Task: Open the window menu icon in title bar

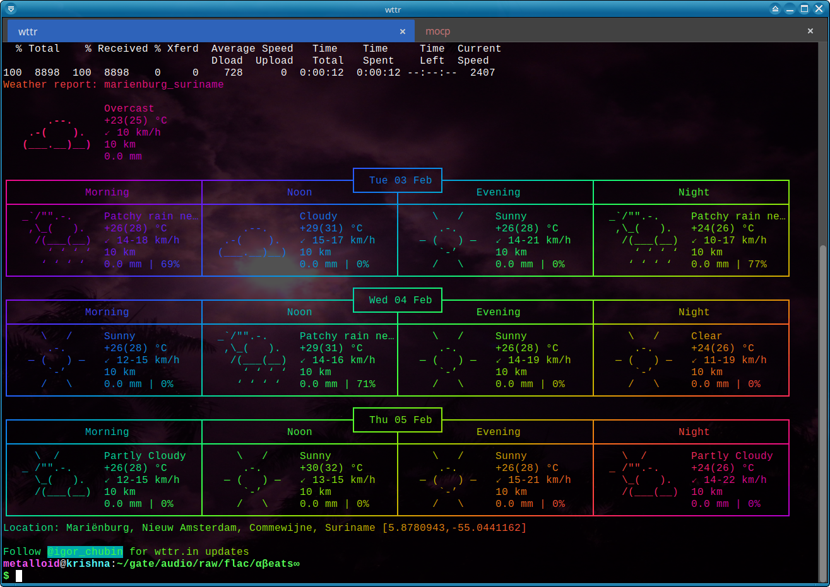Action: coord(11,9)
